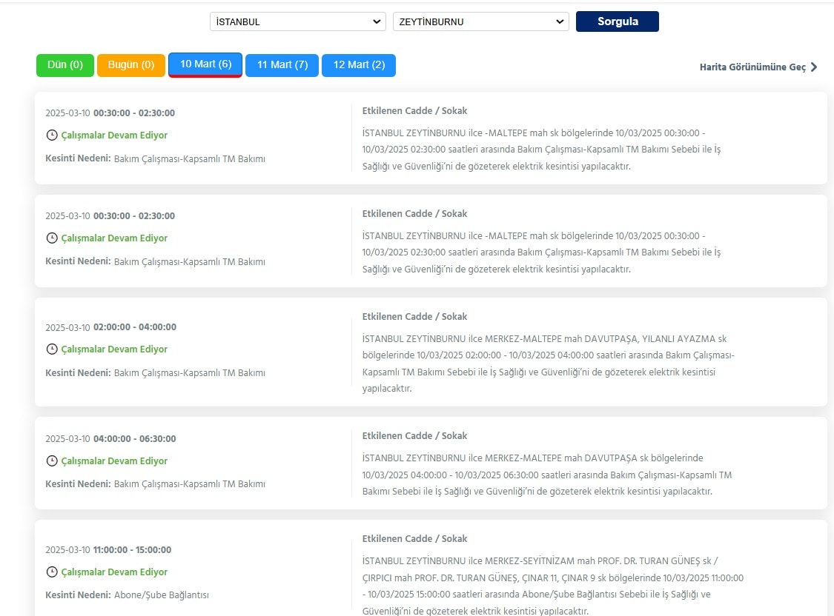Open the İSTANBUL city dropdown

point(297,22)
